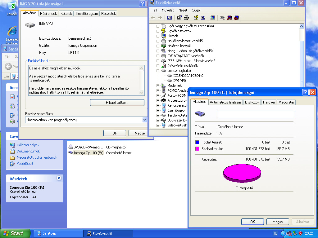The image size is (318, 238).
Task: Click OK in IMG VP0 properties dialog
Action: pos(115,133)
